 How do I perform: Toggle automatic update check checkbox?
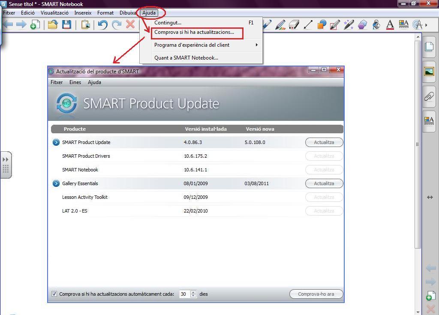[x=54, y=294]
